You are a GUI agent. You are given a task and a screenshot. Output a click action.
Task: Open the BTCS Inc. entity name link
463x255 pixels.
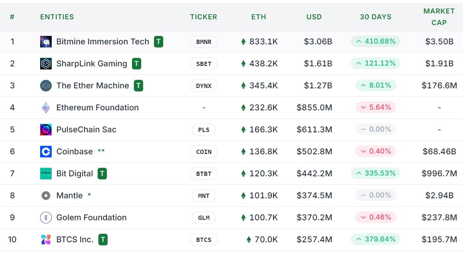(x=75, y=240)
